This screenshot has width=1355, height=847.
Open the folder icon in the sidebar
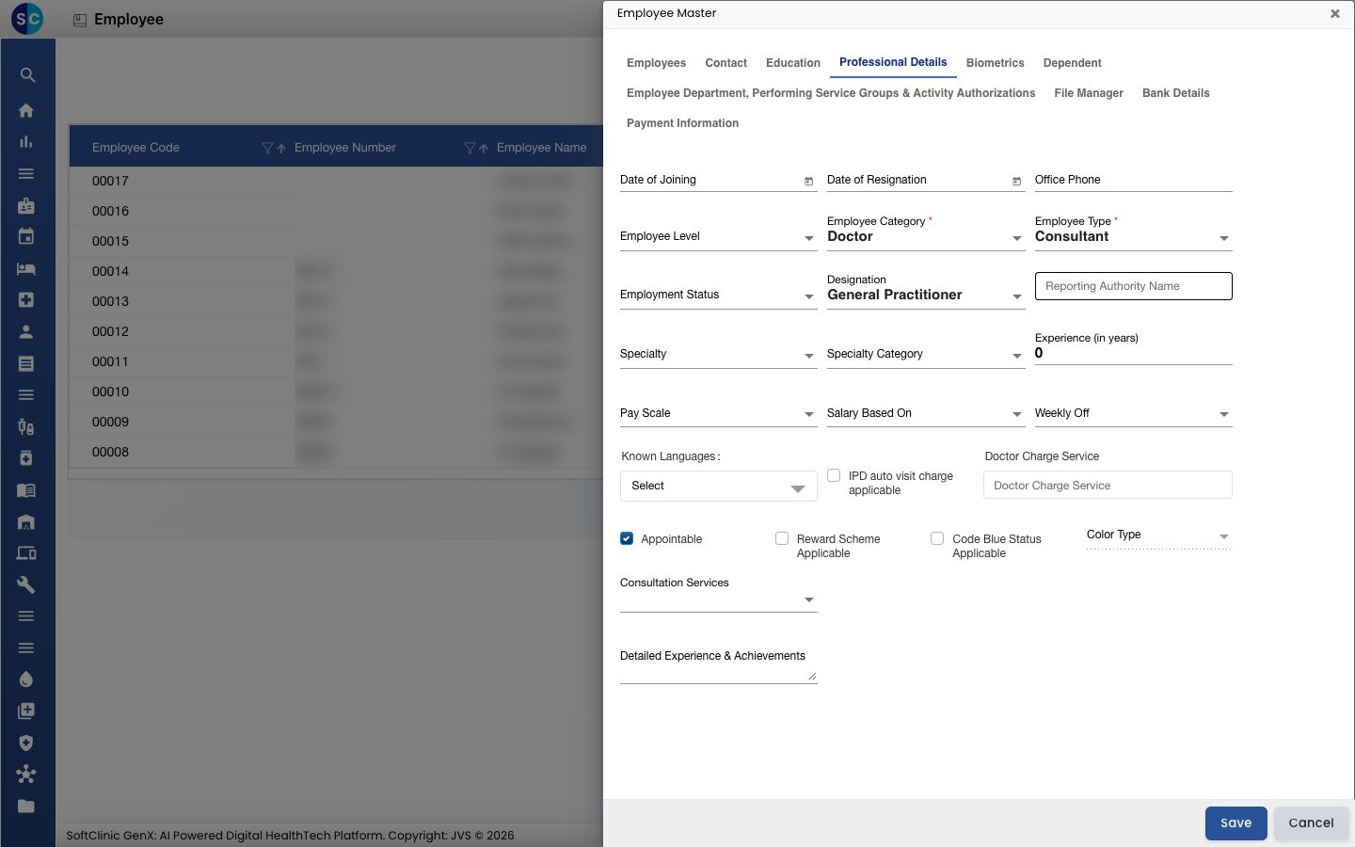pyautogui.click(x=26, y=806)
